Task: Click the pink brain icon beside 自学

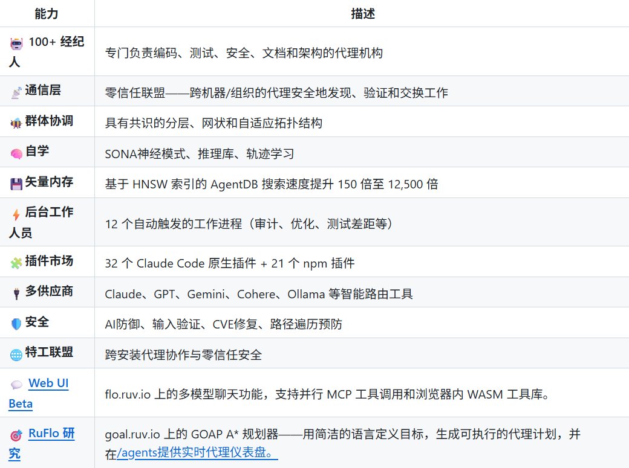Action: pyautogui.click(x=16, y=153)
